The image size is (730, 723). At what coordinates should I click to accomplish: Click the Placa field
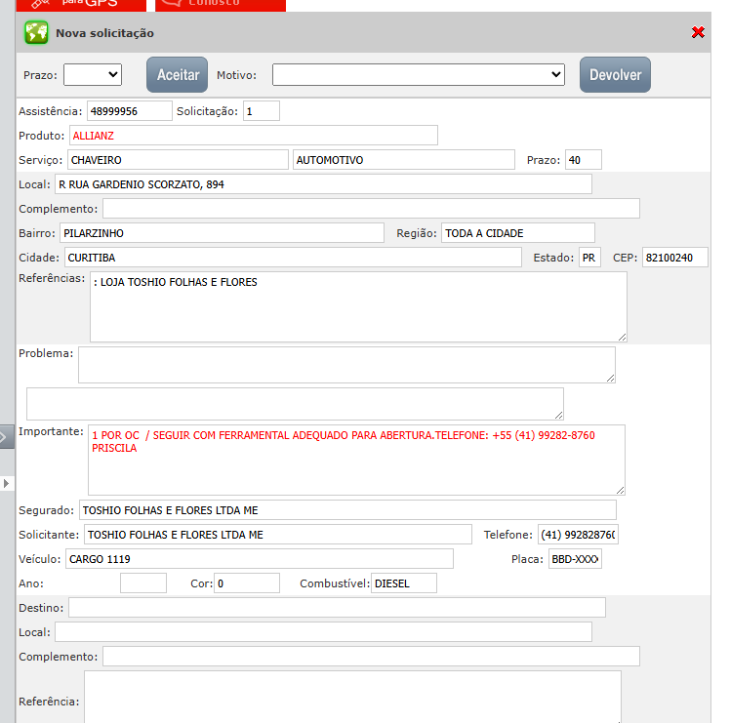coord(575,559)
